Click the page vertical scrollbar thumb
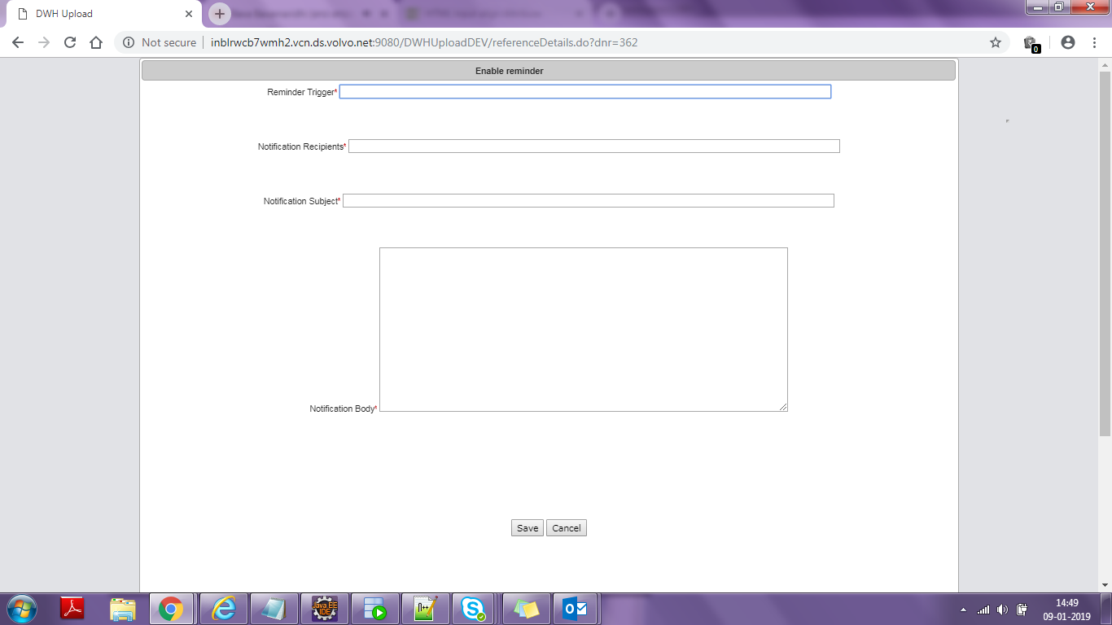 1105,254
